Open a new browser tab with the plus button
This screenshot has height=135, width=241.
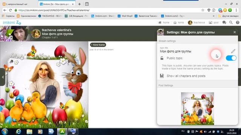click(x=79, y=4)
